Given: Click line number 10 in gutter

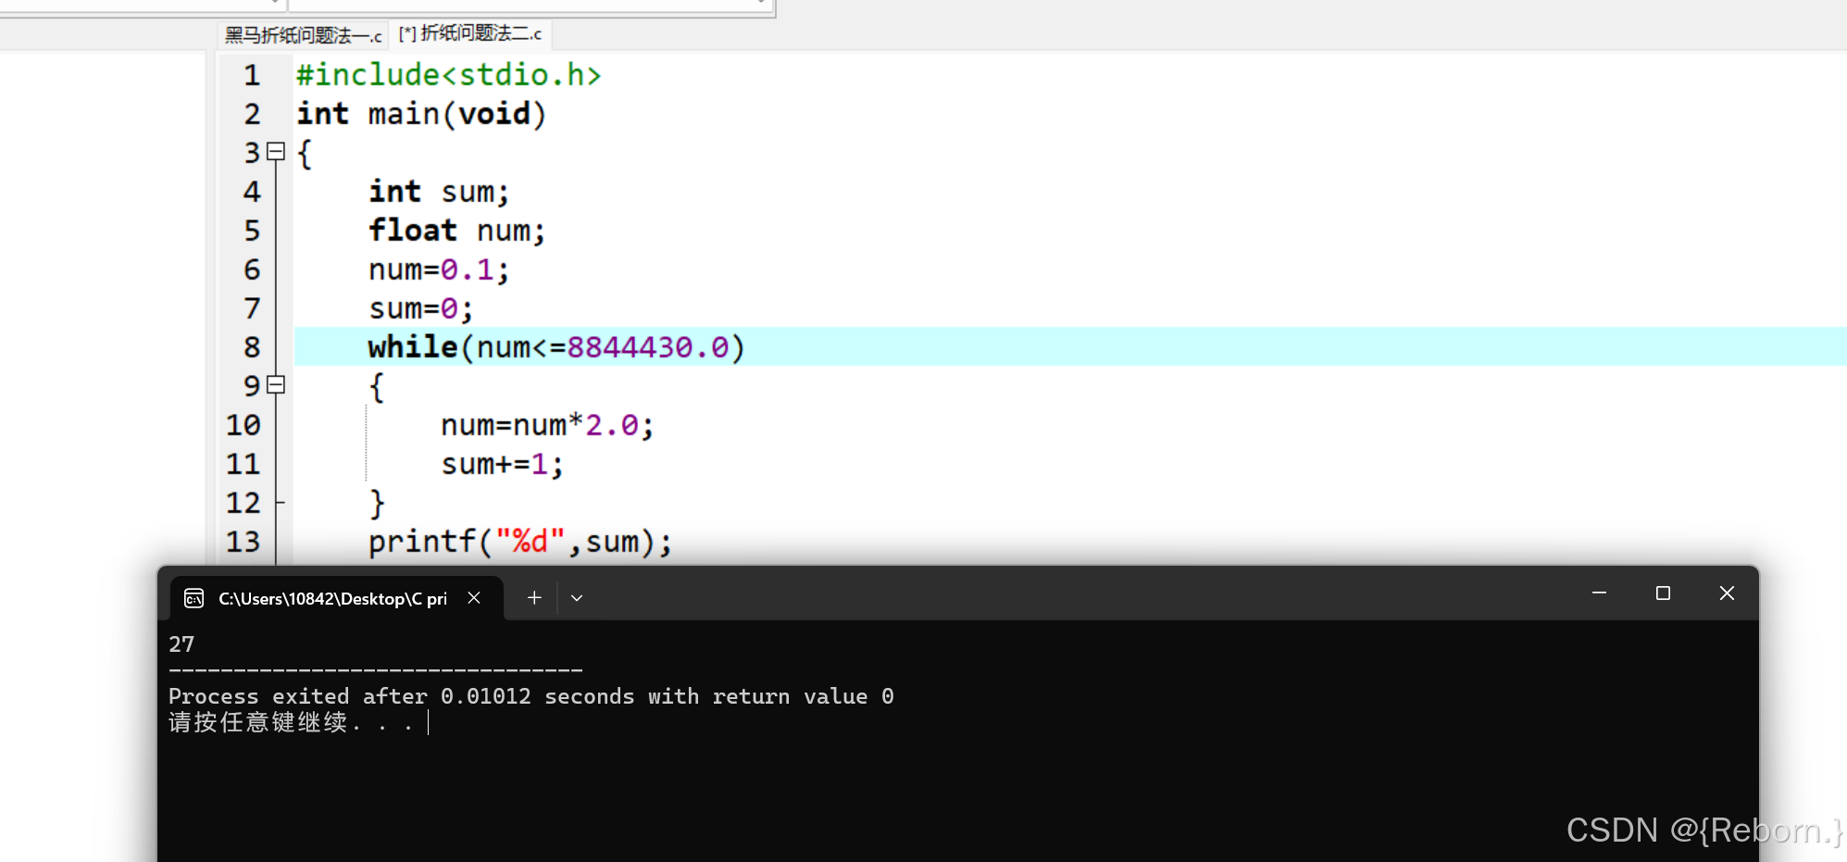Looking at the screenshot, I should 243,424.
